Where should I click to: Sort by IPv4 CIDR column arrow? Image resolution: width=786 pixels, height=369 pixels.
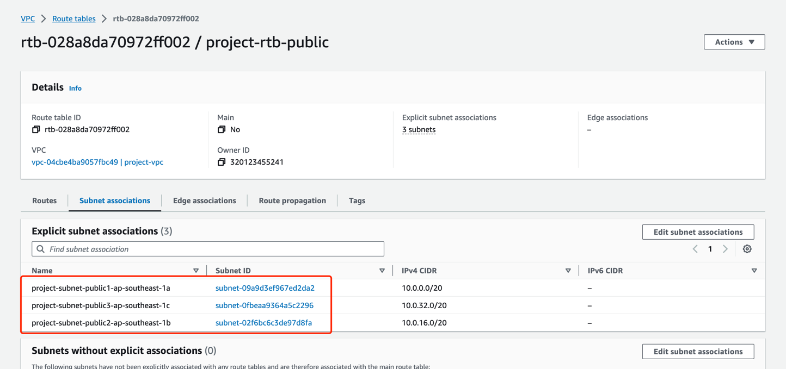pos(568,271)
